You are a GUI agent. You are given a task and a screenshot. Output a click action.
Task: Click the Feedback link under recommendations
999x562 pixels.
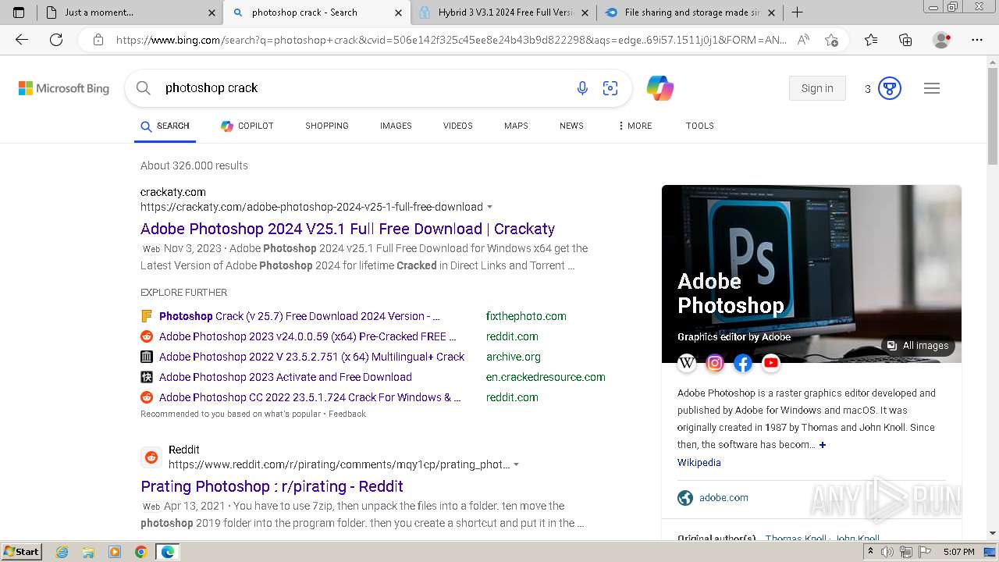[x=347, y=414]
